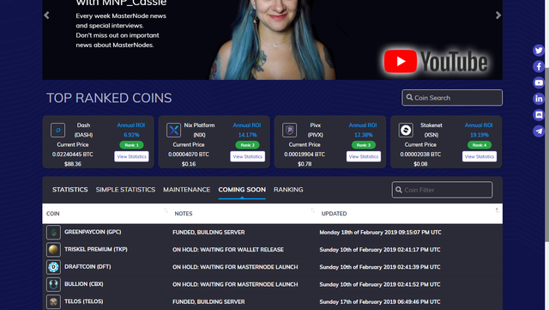This screenshot has height=310, width=549.
Task: Focus the Coin Search field
Action: (452, 98)
